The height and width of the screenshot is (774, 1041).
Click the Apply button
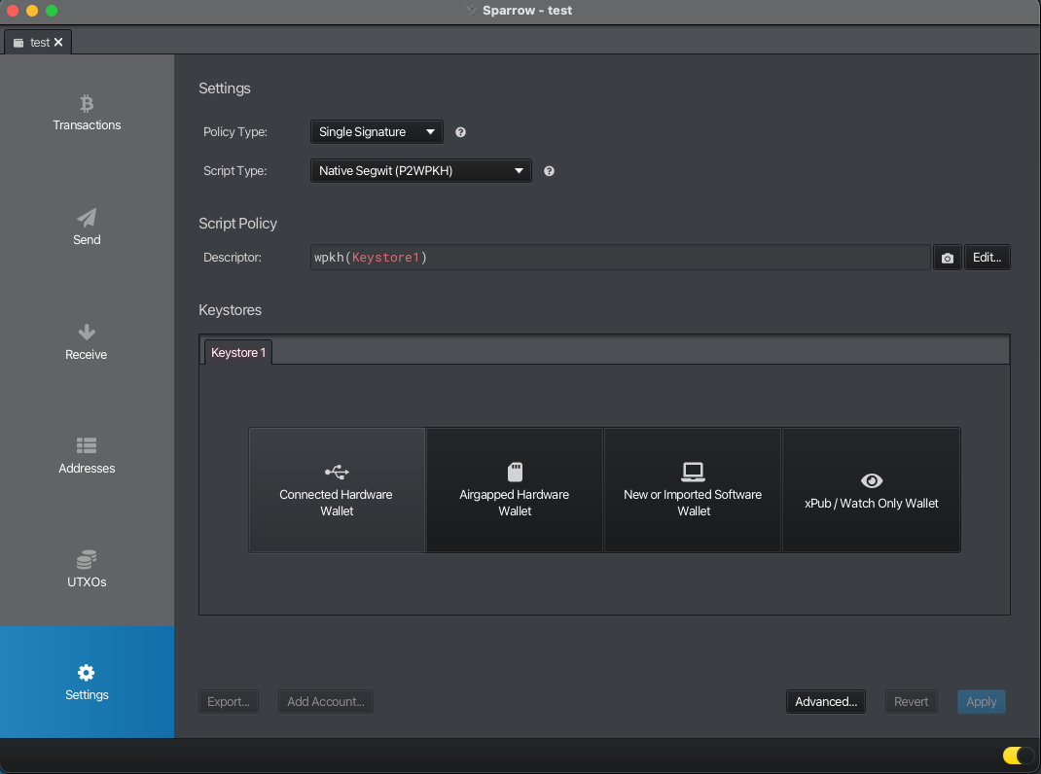tap(982, 702)
